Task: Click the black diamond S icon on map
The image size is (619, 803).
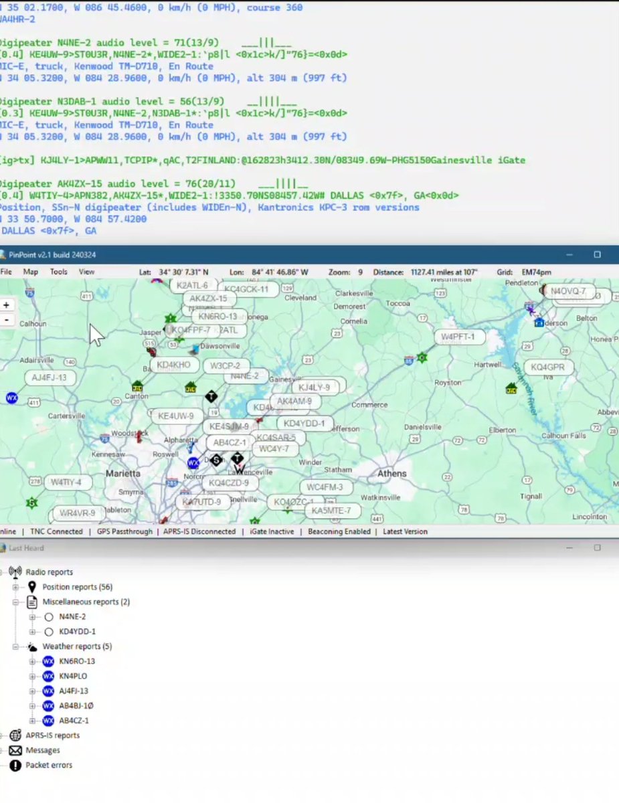Action: coord(215,460)
